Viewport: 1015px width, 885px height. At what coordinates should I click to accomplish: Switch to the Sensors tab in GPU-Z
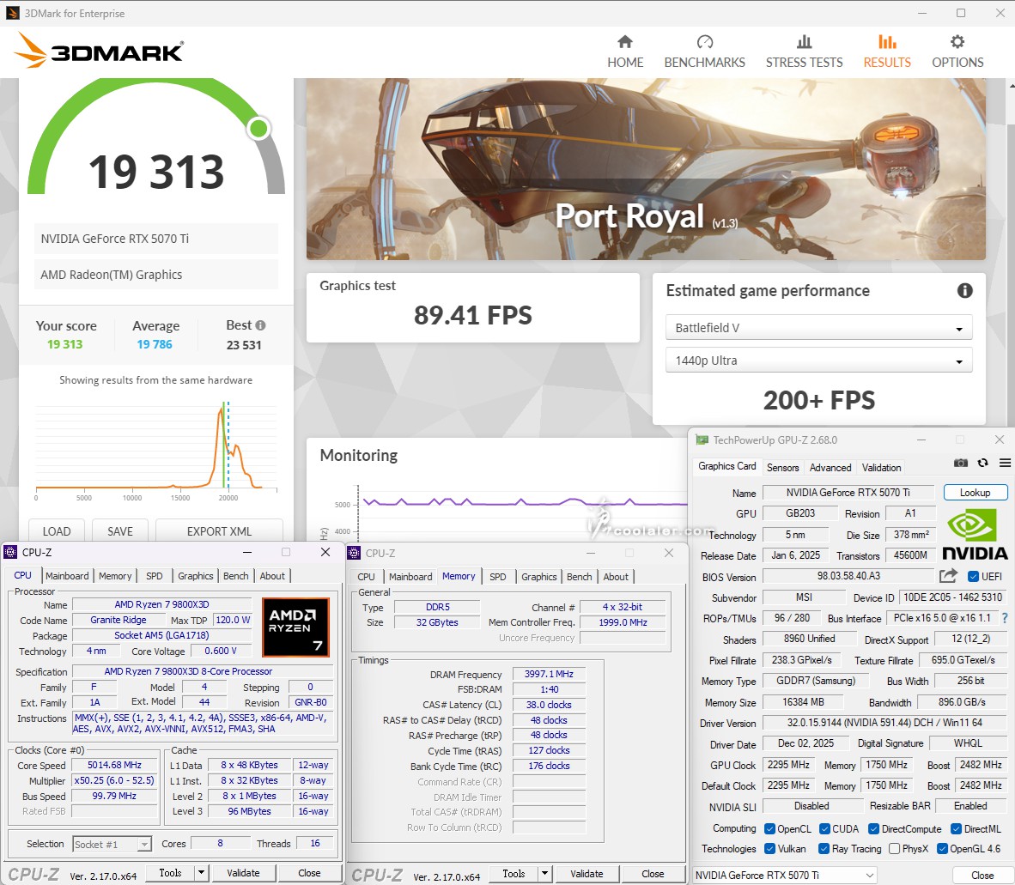tap(782, 468)
